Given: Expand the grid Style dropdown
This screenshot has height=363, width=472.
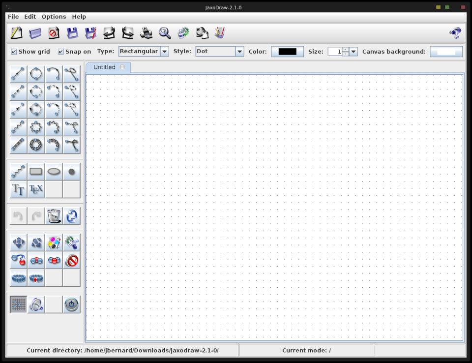Looking at the screenshot, I should 239,52.
